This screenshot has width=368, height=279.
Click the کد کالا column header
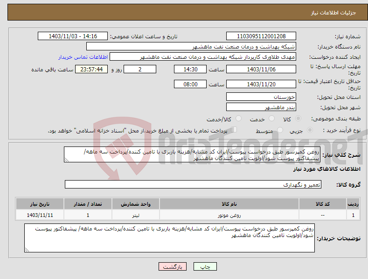tap(323, 204)
